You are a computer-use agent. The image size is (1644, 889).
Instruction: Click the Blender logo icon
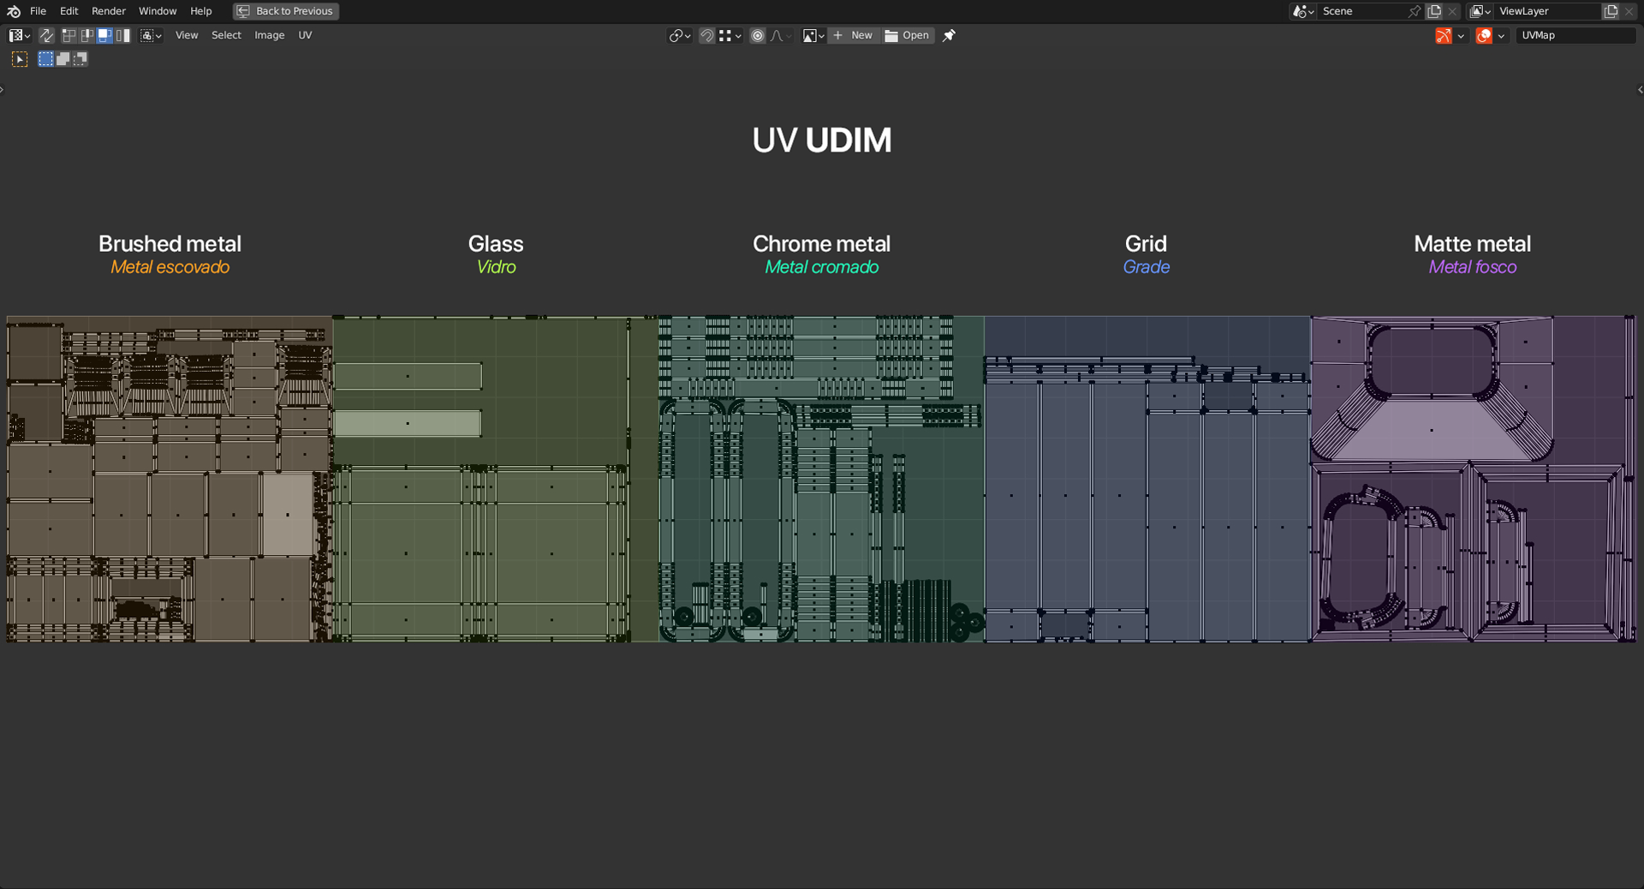14,11
